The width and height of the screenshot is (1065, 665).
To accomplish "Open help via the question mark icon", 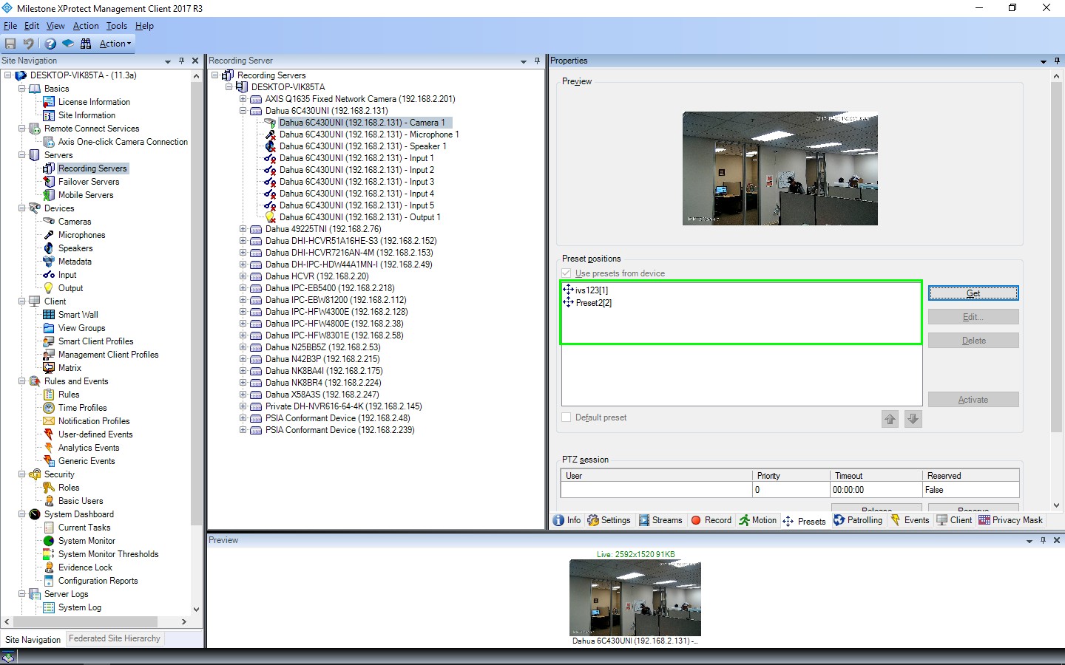I will [x=50, y=44].
